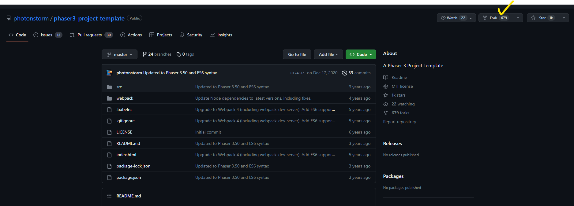Open the Packages section heading
The width and height of the screenshot is (574, 206).
pos(393,176)
